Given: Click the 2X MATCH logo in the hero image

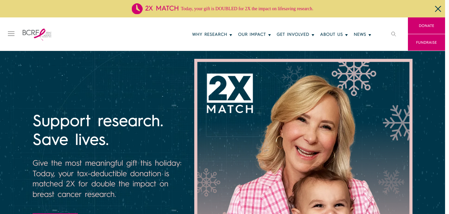Looking at the screenshot, I should tap(230, 93).
